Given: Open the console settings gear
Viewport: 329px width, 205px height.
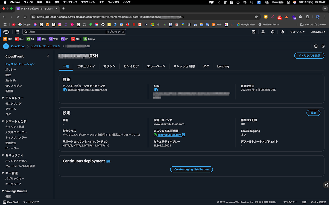Looking at the screenshot, I should 282,32.
